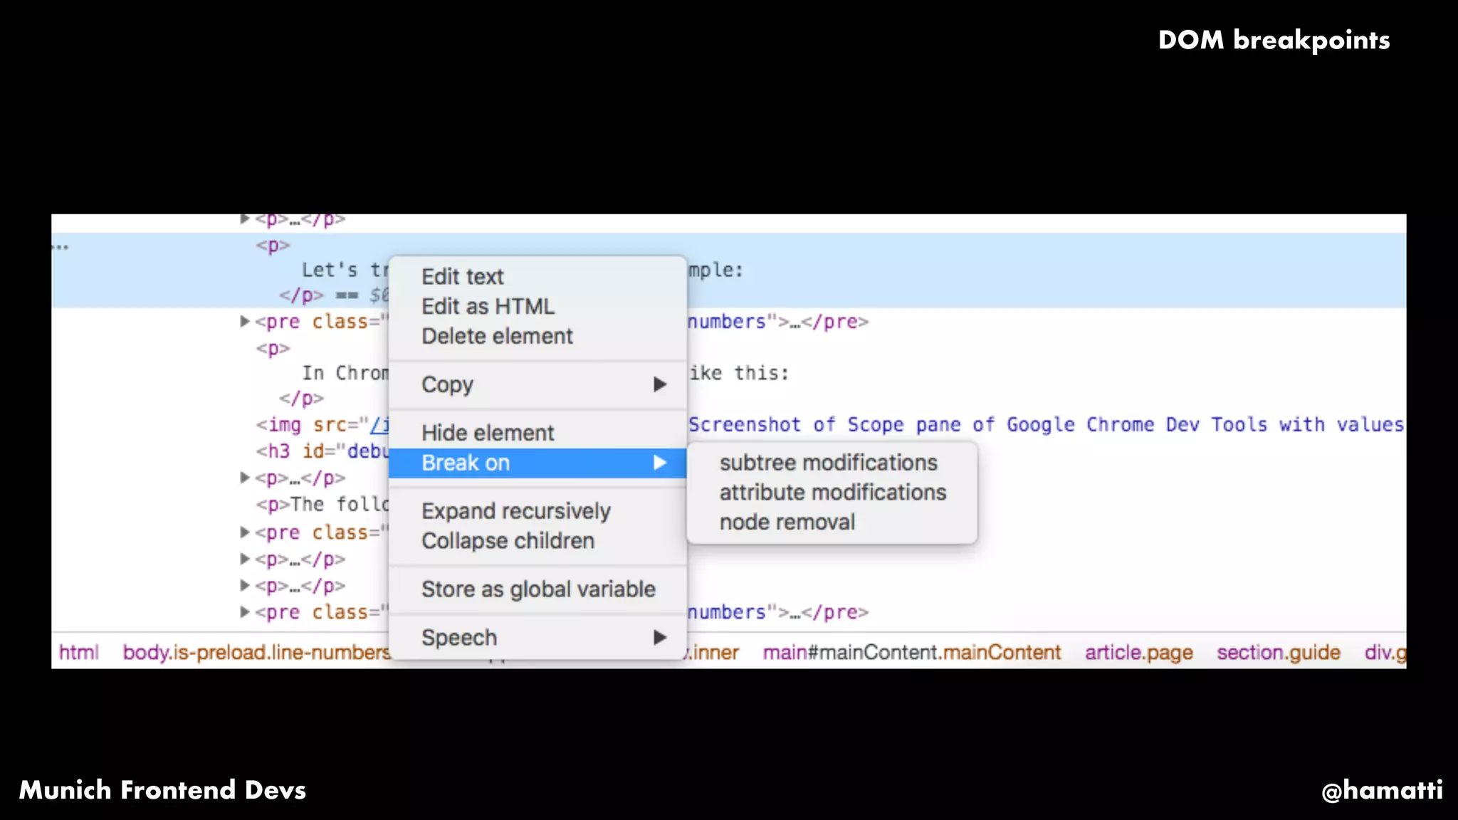Click the 'In Chrom' text node
Viewport: 1458px width, 820px height.
point(345,373)
